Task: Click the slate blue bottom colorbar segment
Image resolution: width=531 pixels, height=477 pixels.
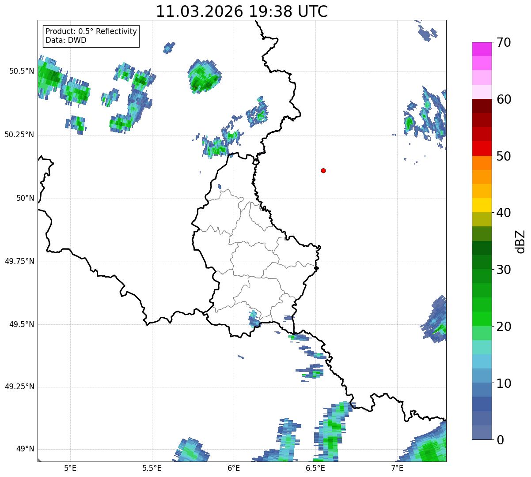Action: point(482,432)
